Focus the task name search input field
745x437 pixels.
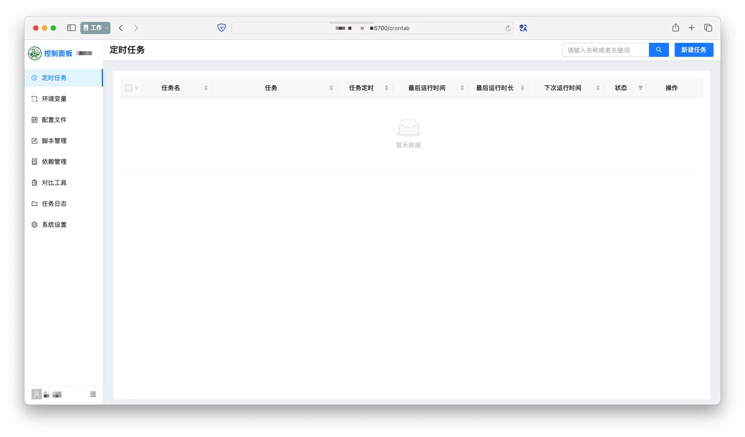(605, 50)
